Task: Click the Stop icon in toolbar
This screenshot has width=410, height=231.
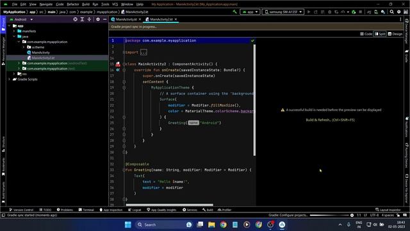Action: pyautogui.click(x=361, y=12)
